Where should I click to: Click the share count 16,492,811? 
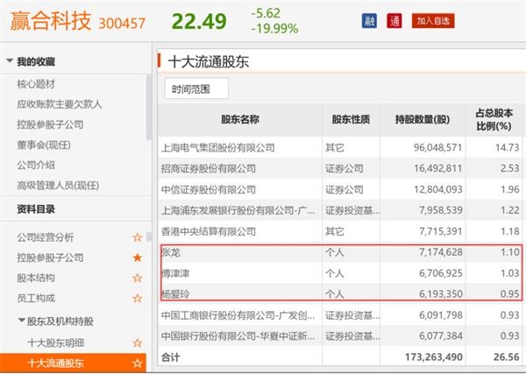coord(437,168)
